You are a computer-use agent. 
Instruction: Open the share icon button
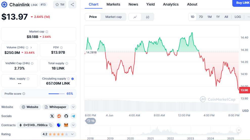[72, 5]
